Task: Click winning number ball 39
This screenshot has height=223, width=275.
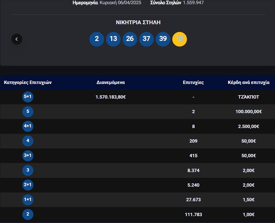Action: 163,39
